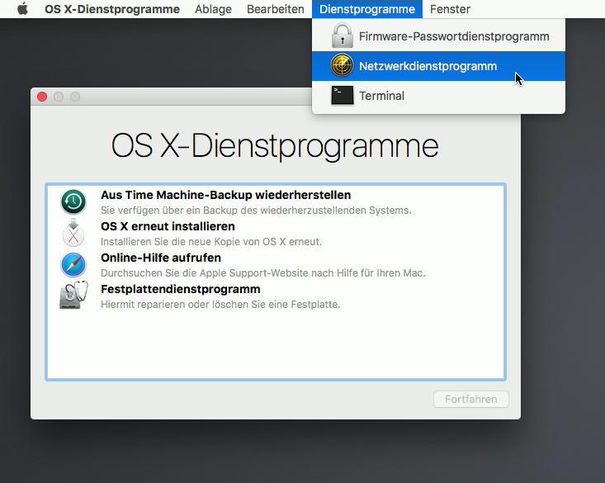The image size is (605, 483).
Task: Select OS X erneut installieren
Action: point(276,234)
